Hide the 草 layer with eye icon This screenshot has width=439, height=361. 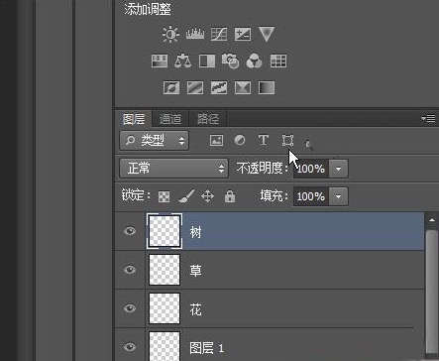130,270
